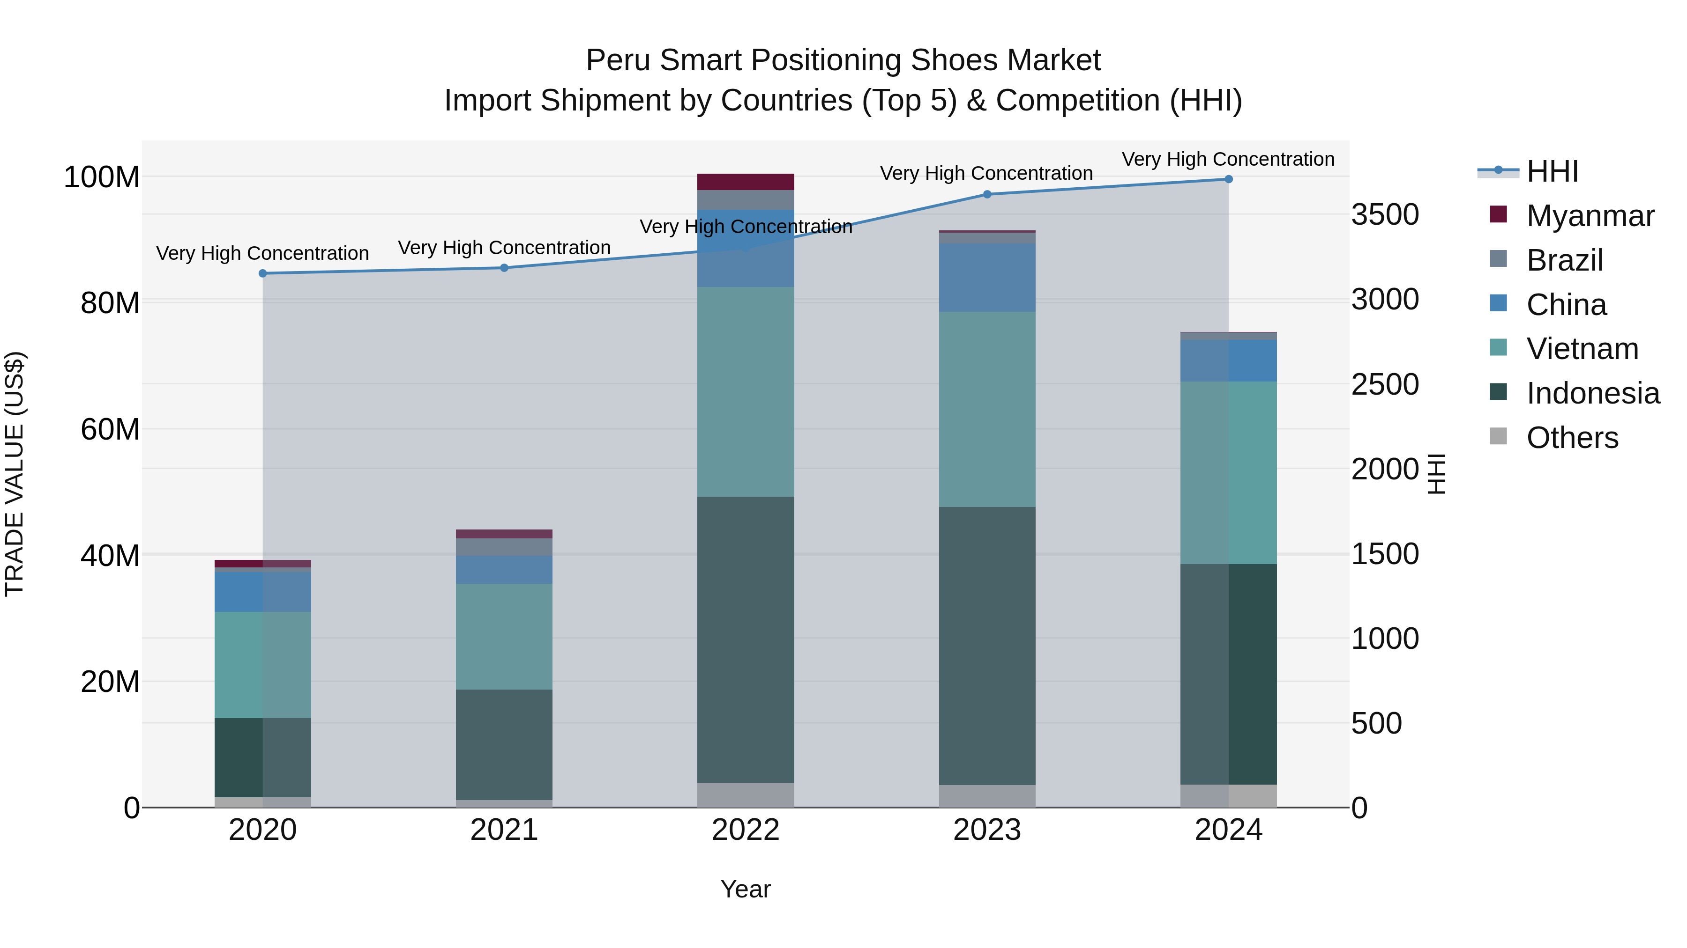
Task: Click 2024 Very High Concentration annotation
Action: tap(1228, 159)
